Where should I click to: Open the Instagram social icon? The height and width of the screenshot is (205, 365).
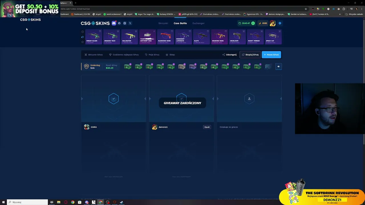[x=125, y=23]
